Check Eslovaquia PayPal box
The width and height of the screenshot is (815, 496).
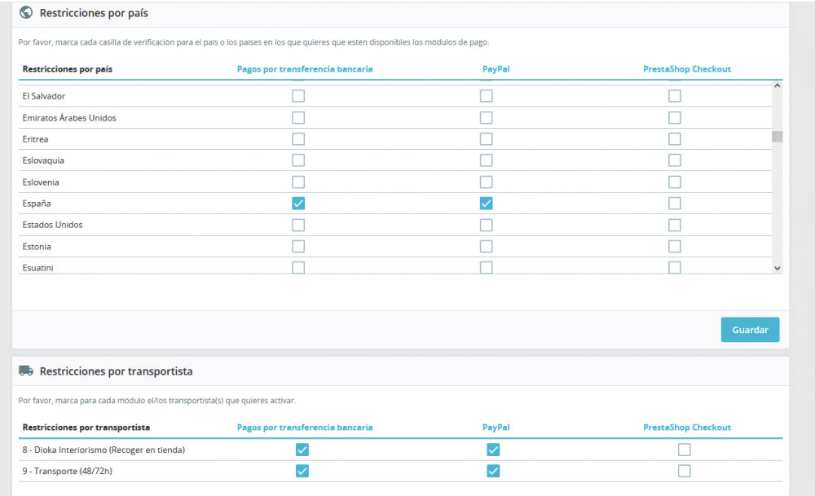(x=486, y=160)
